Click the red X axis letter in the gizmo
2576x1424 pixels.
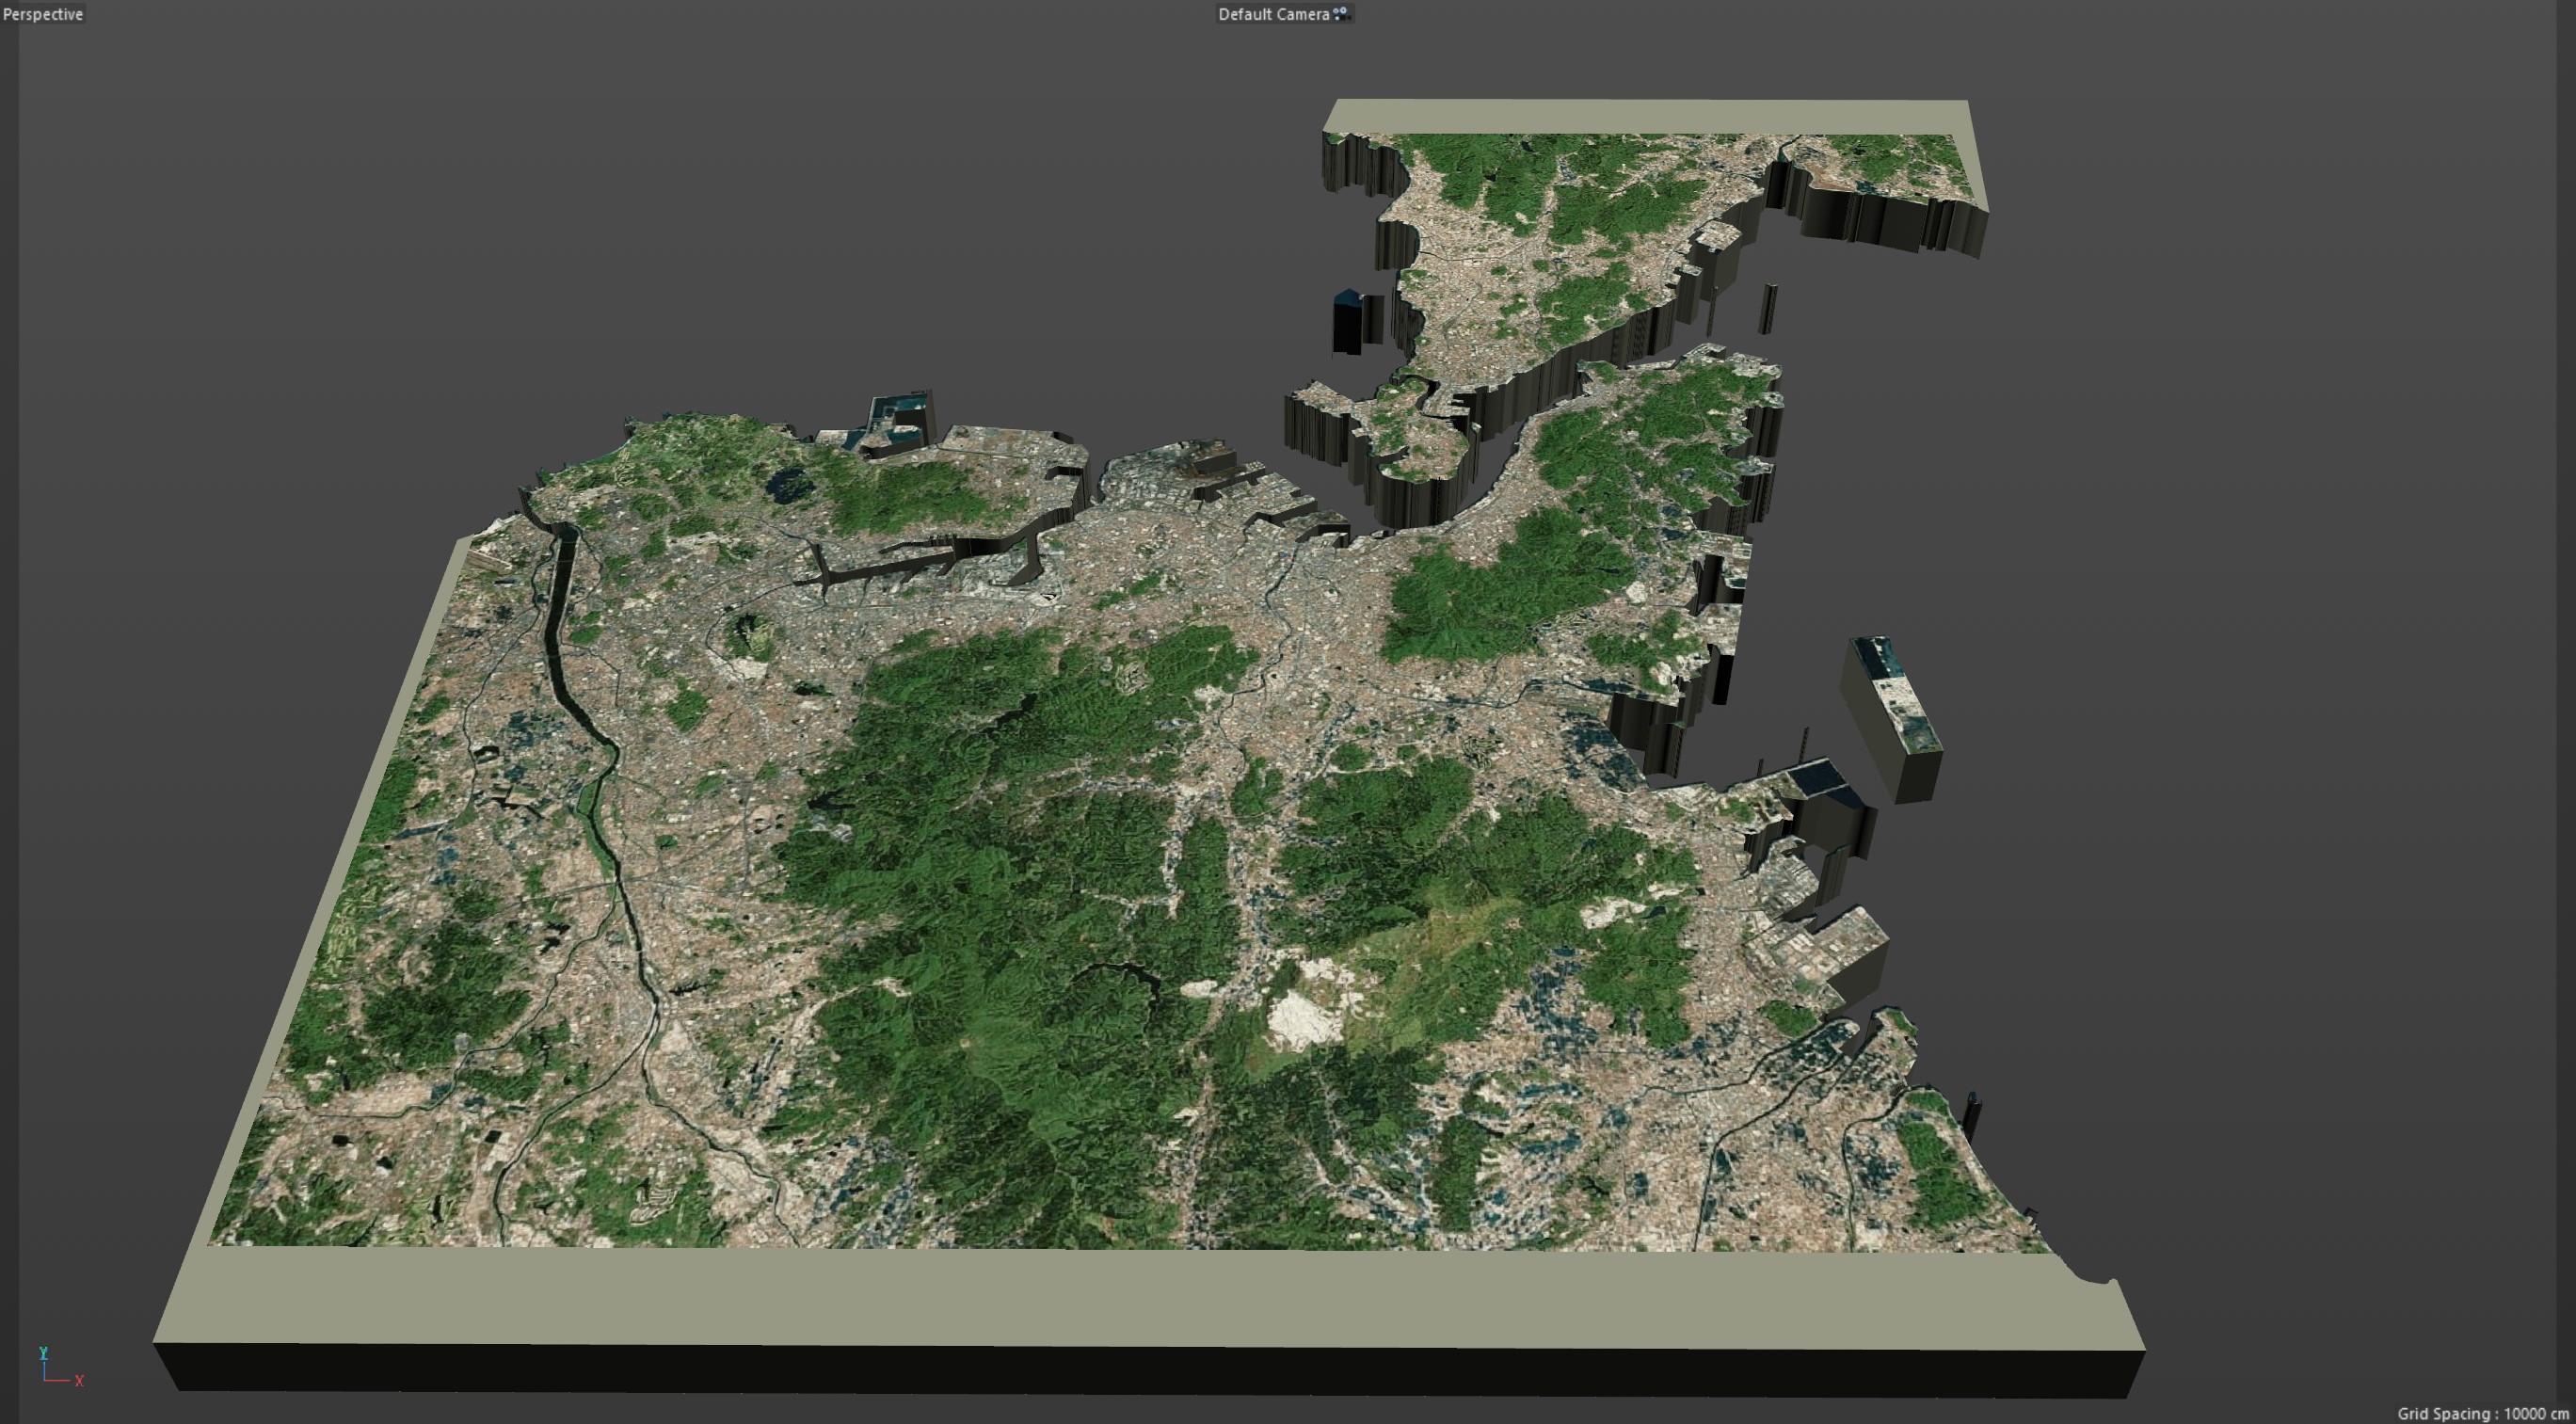click(79, 1381)
